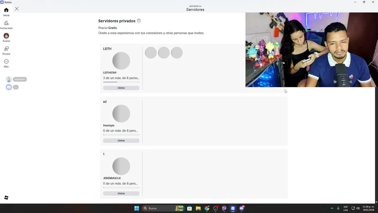Image resolution: width=378 pixels, height=213 pixels.
Task: Click the JEREMIASCLK owner name
Action: point(112,178)
